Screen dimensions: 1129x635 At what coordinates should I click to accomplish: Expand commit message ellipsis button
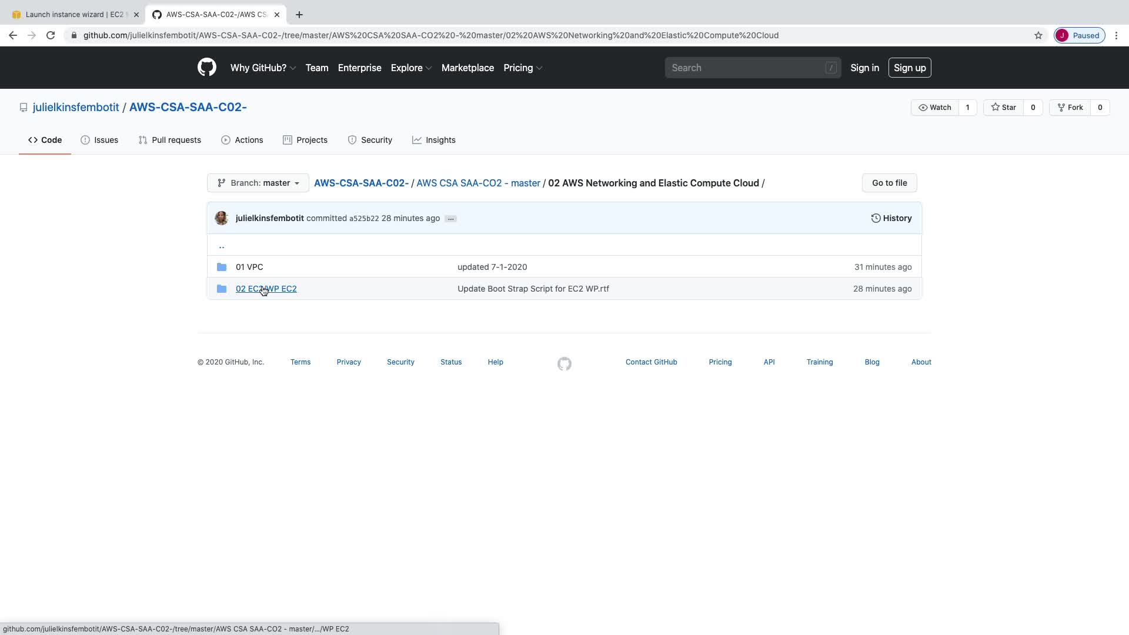(x=450, y=219)
